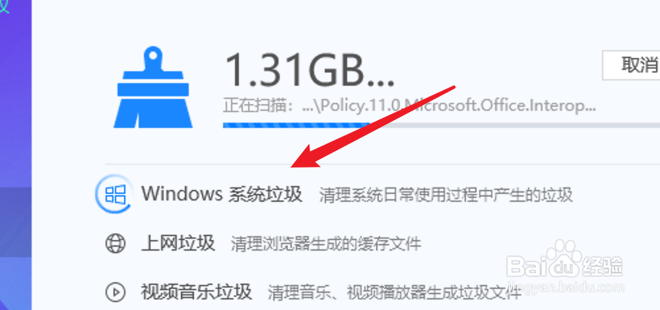Click the description 清理系统日常使用过程中产生的垃圾

(x=445, y=195)
